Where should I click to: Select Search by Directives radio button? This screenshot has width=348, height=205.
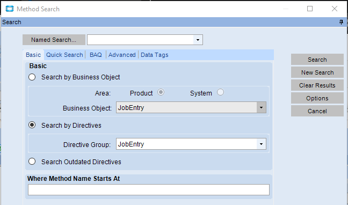[32, 125]
